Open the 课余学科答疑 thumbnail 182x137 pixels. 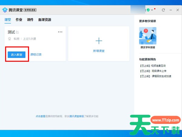pos(148,36)
